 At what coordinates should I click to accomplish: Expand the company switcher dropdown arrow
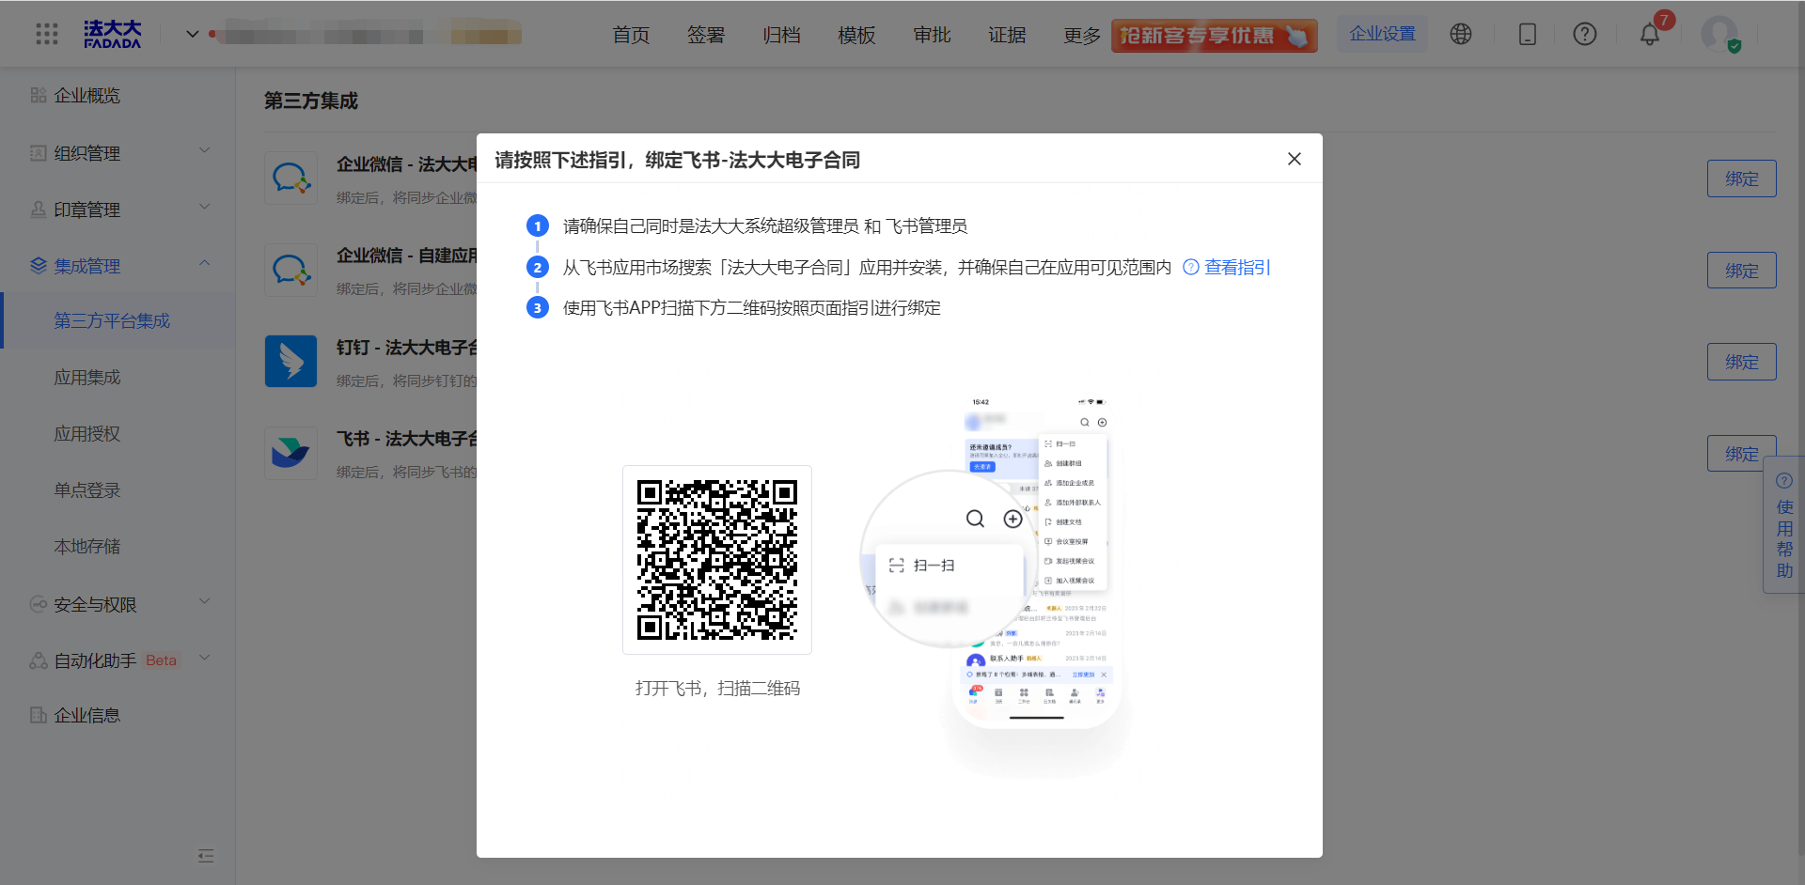(x=192, y=34)
